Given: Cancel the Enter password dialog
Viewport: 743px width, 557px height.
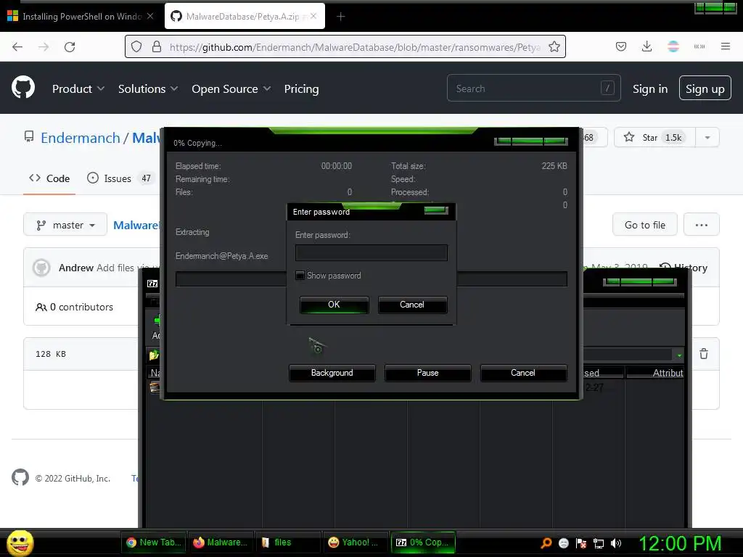Looking at the screenshot, I should [x=412, y=305].
